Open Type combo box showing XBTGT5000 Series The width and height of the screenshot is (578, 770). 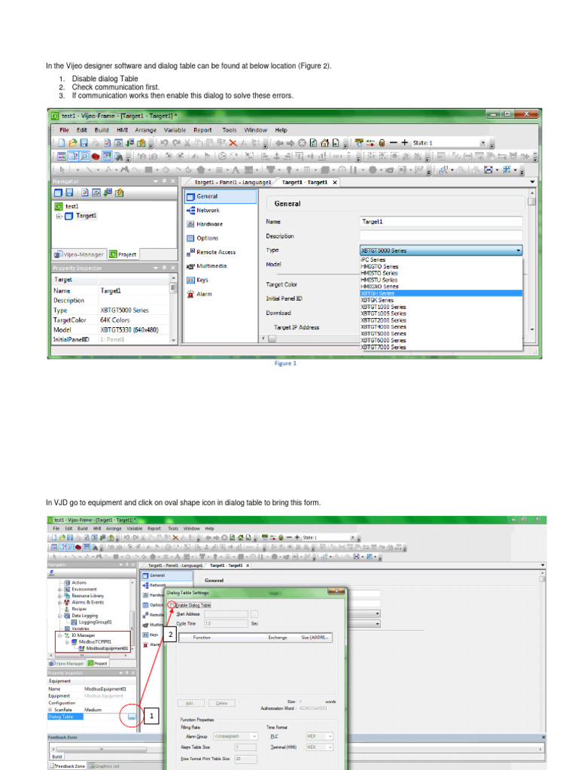(x=441, y=250)
